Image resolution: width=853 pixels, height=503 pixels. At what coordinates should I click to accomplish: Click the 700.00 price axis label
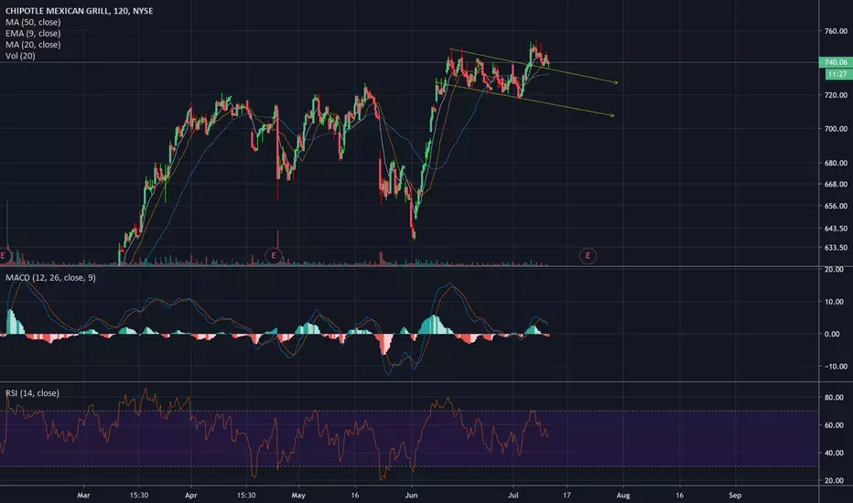tap(836, 129)
